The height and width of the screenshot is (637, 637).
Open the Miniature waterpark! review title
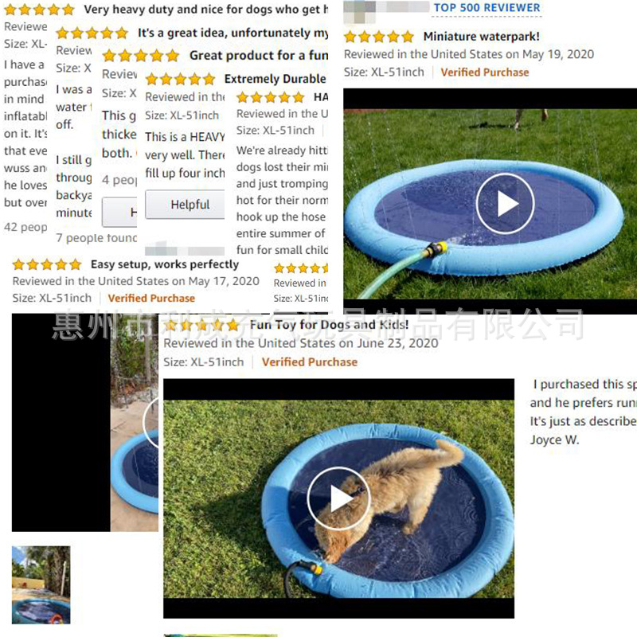tap(482, 37)
